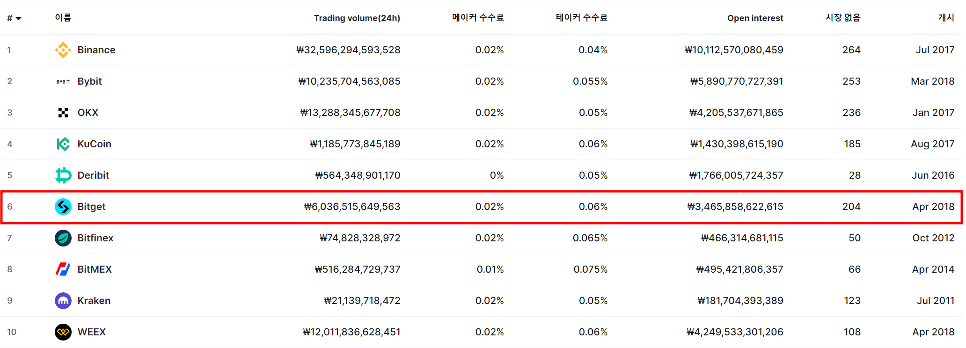Click the Binance logo icon
966x348 pixels.
(63, 50)
